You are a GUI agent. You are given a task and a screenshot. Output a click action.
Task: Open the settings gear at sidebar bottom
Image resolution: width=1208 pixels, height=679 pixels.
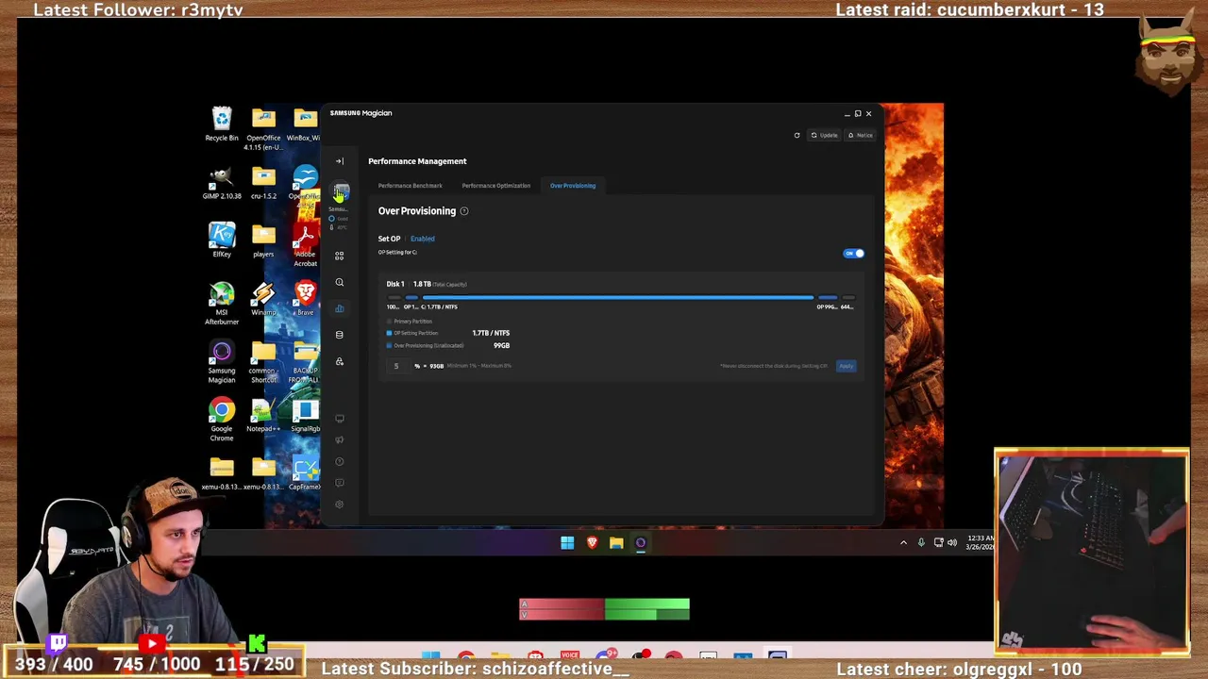pos(340,505)
